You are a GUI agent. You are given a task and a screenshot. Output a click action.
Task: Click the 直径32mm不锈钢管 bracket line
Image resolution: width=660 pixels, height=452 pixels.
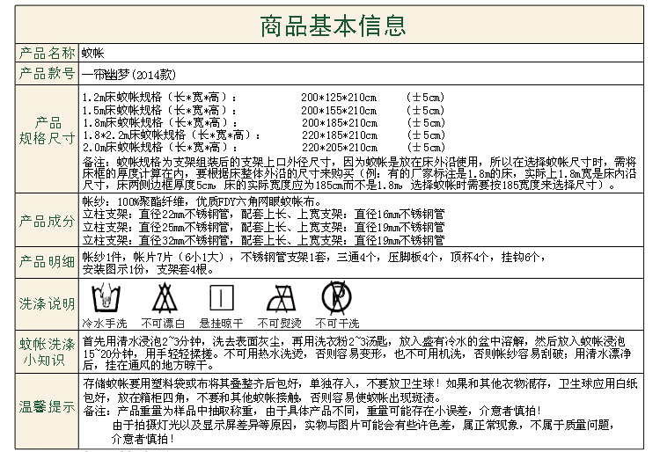(x=263, y=240)
